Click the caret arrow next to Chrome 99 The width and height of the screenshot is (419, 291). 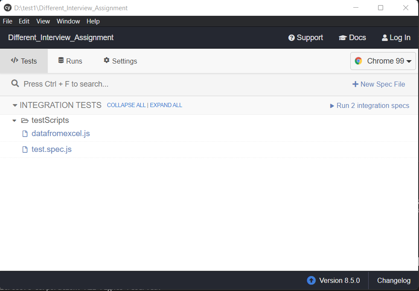pyautogui.click(x=409, y=61)
